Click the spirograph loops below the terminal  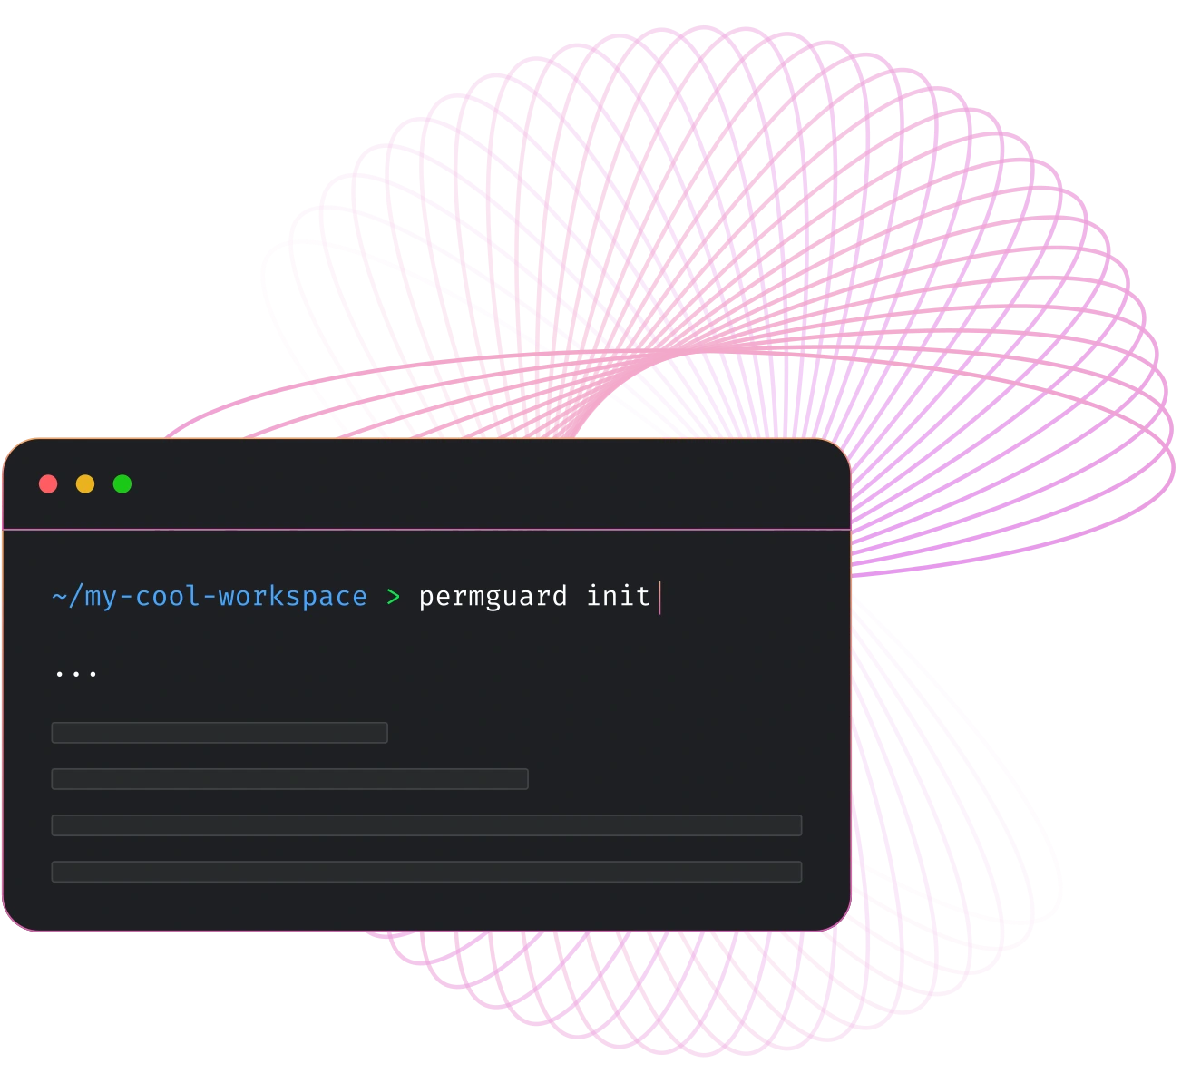click(x=635, y=989)
